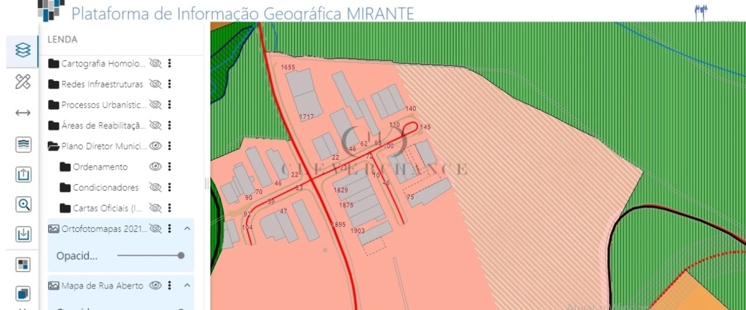Click the Cartas Oficiais folder icon
The height and width of the screenshot is (310, 746).
tap(65, 208)
